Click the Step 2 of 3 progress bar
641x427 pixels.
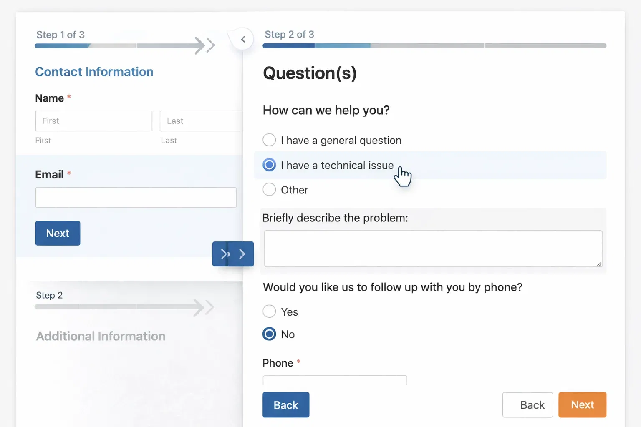coord(434,45)
